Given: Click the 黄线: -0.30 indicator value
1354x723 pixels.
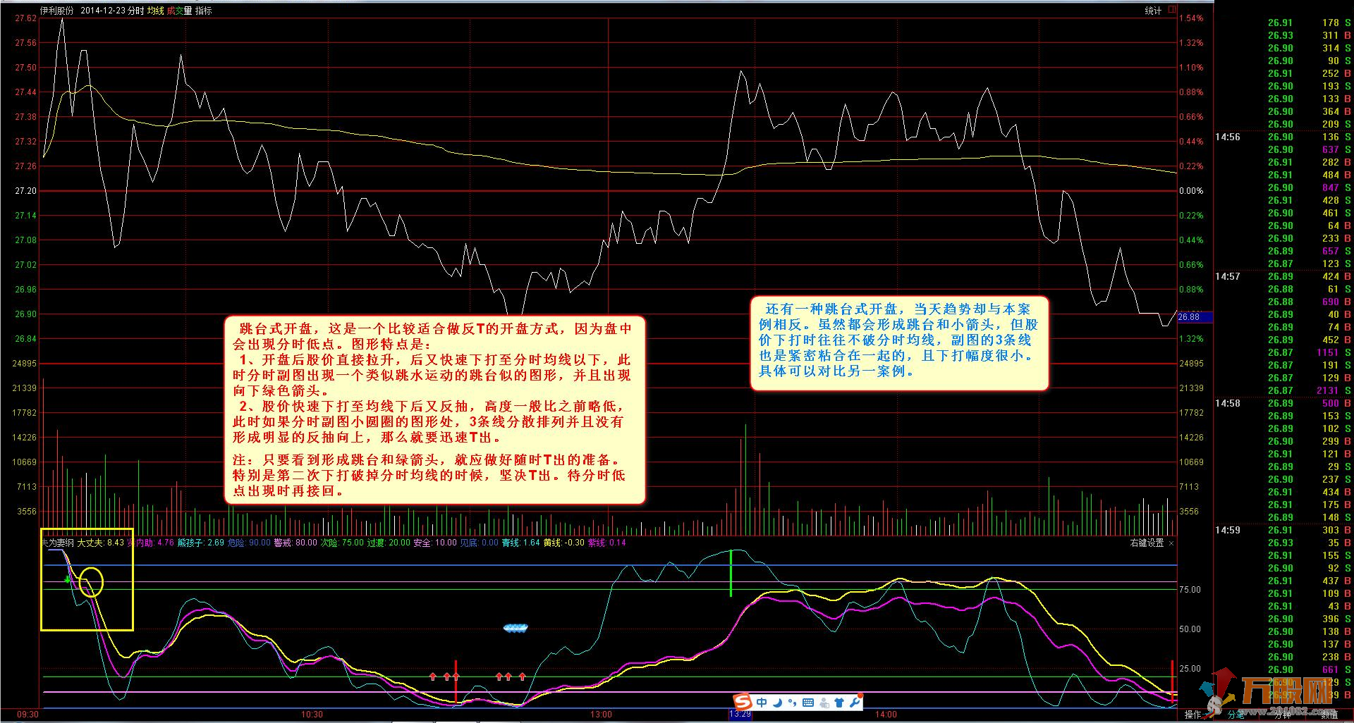Looking at the screenshot, I should click(564, 543).
